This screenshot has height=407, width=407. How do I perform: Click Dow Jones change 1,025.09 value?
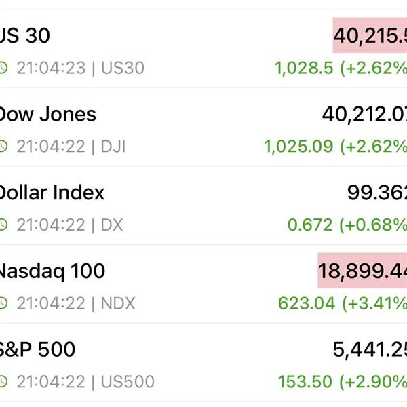[x=298, y=147]
